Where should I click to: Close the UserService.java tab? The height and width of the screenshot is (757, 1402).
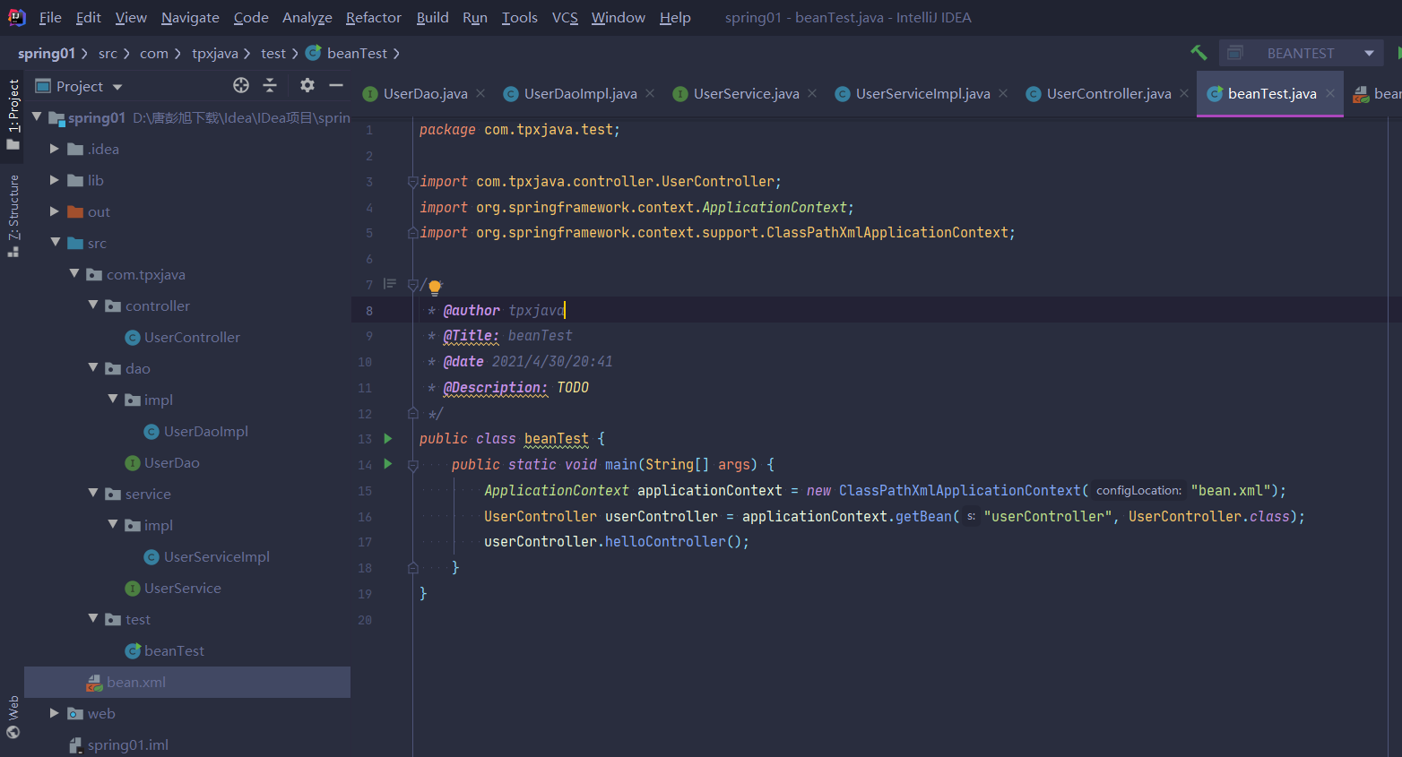812,93
